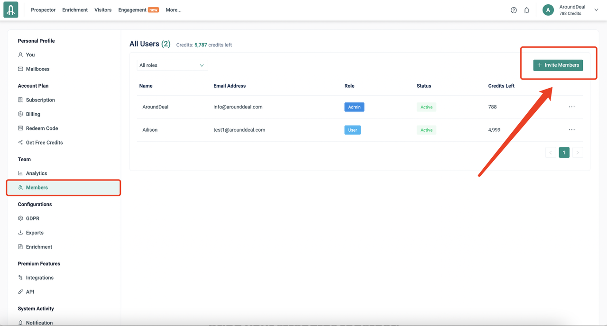Image resolution: width=607 pixels, height=326 pixels.
Task: Open row actions for Ailison user
Action: click(x=571, y=130)
